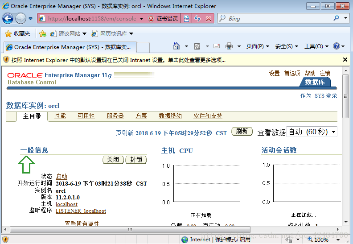Screen dimensions: 353x244
Task: Switch to the 数据移动 data movement tab
Action: [x=170, y=116]
